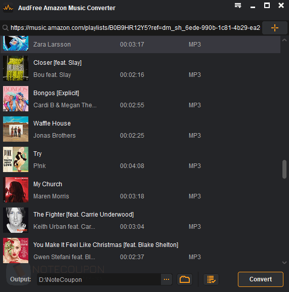
Task: Select The Fighter album cover thumbnail
Action: 16,220
